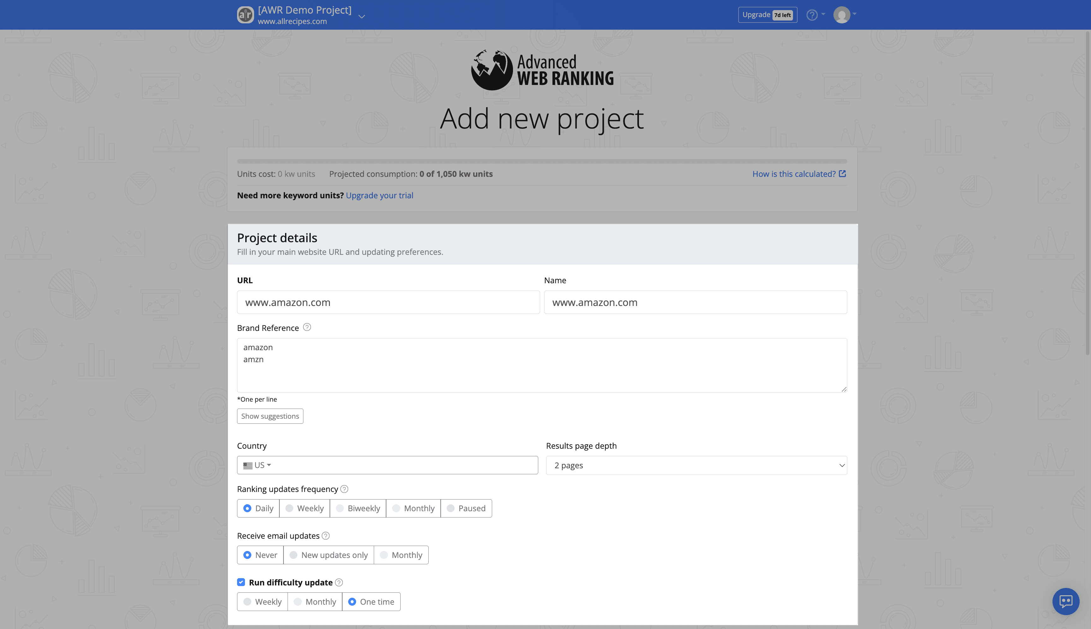This screenshot has height=629, width=1091.
Task: Open the user avatar account menu
Action: [844, 15]
